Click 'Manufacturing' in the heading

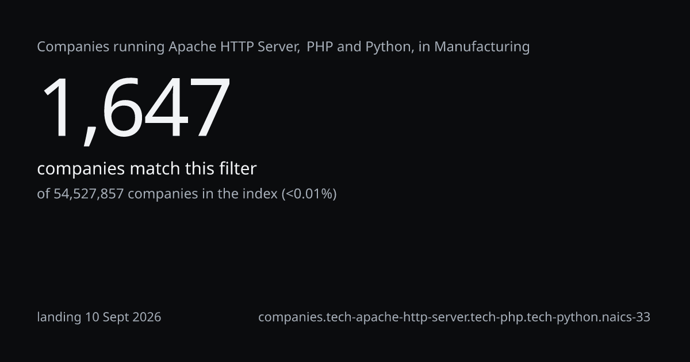(482, 47)
